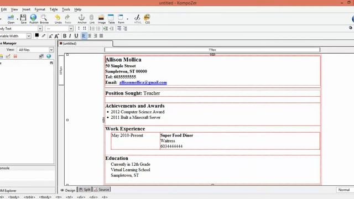
Task: Save the page using the Save icon
Action: [23, 19]
